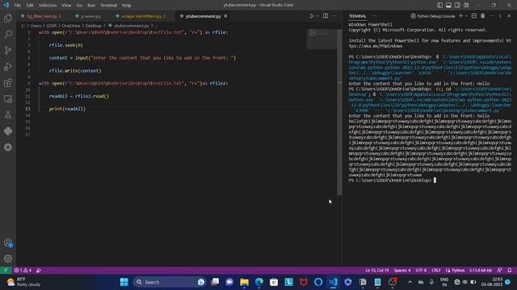Open the Remote Explorer view
517x290 pixels.
[8, 98]
